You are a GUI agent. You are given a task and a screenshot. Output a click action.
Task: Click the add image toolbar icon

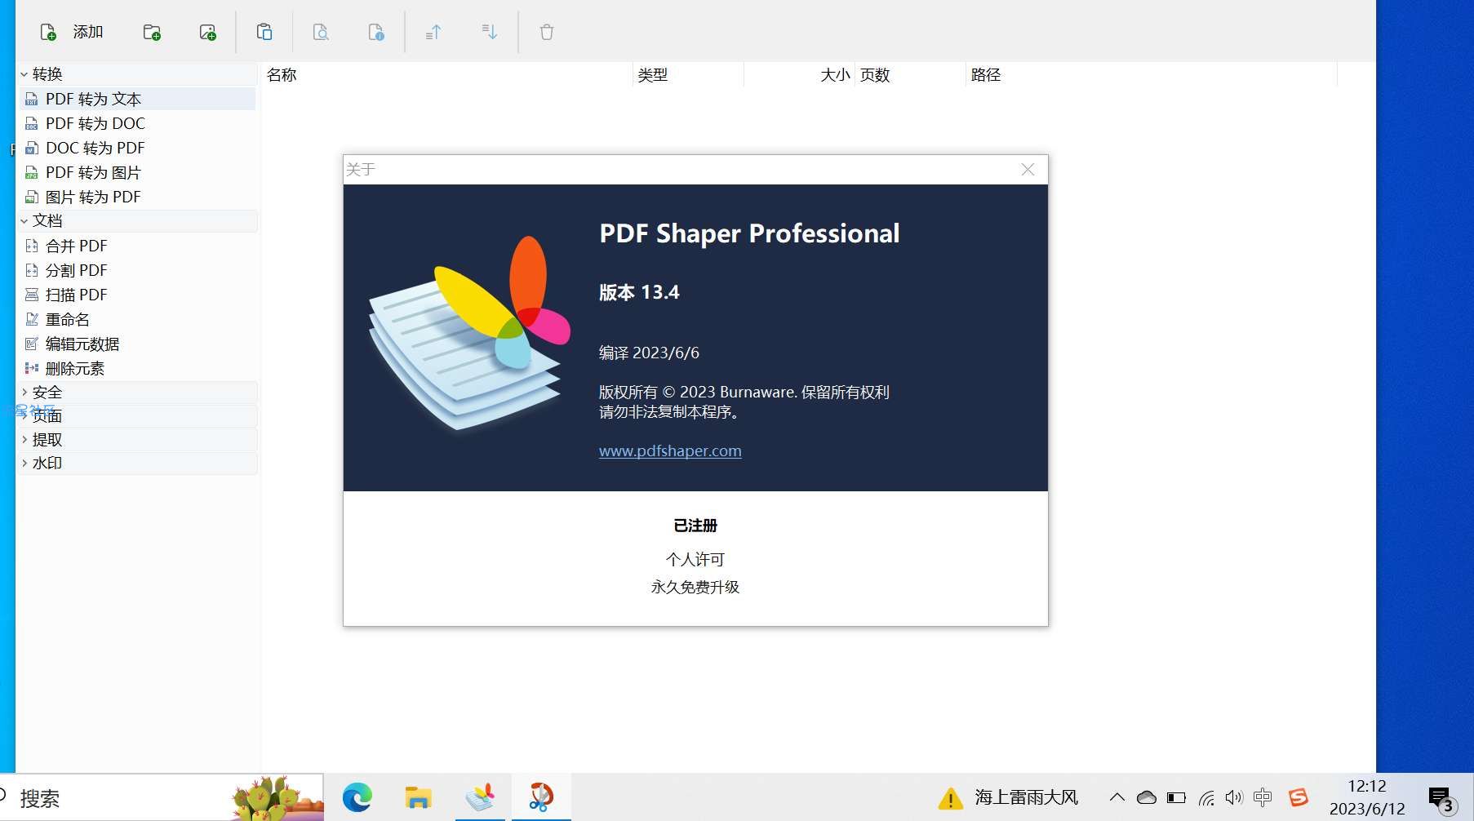[x=208, y=32]
